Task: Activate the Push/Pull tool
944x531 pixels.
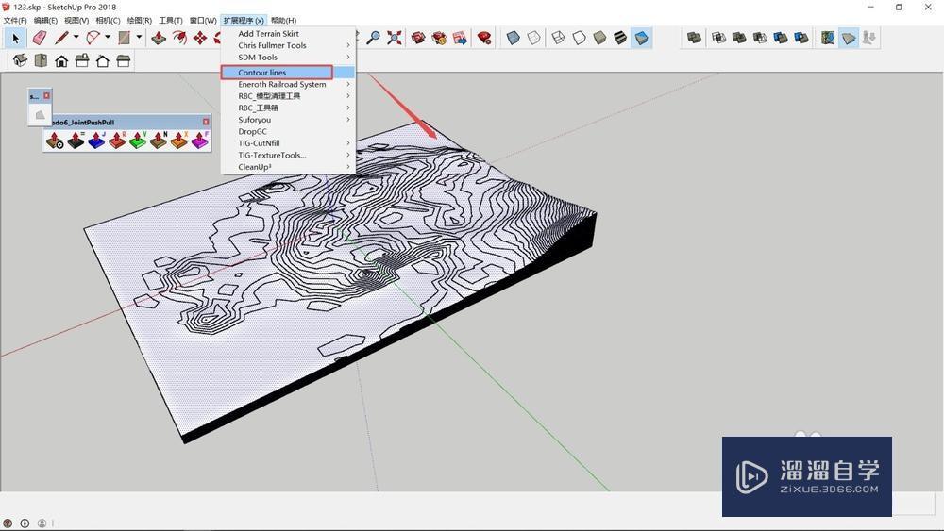Action: 159,38
